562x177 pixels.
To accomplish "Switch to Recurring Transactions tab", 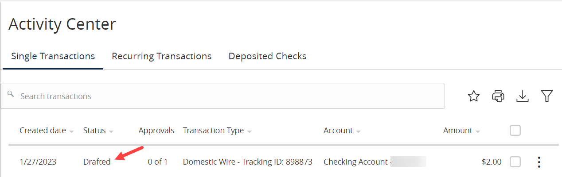I will 161,56.
